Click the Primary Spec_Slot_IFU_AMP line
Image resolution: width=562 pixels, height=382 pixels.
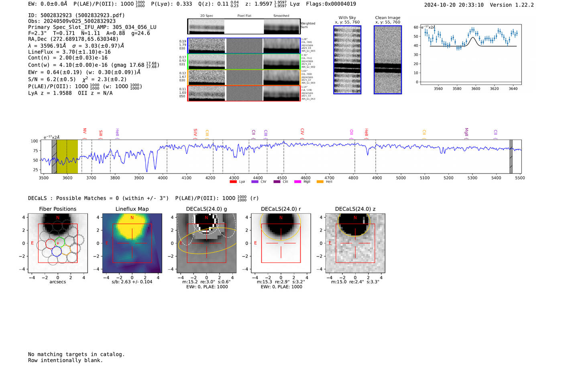[92, 27]
